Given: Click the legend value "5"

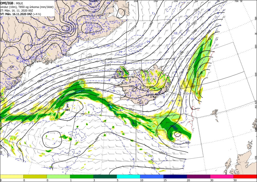Looking at the screenshot, I should click(117, 180).
